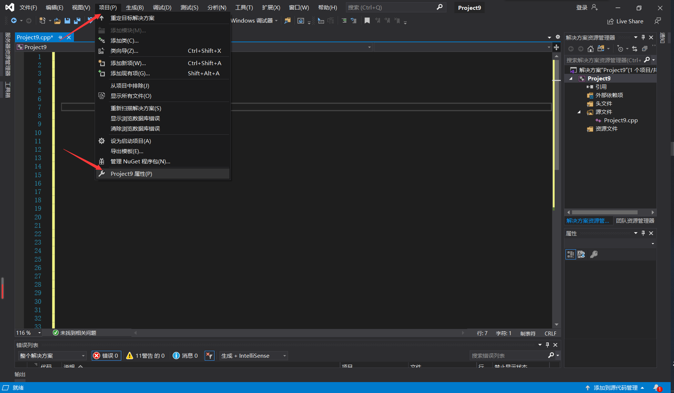Open the '生成 + IntelliSense' dropdown in Error List
This screenshot has width=674, height=393.
tap(253, 356)
